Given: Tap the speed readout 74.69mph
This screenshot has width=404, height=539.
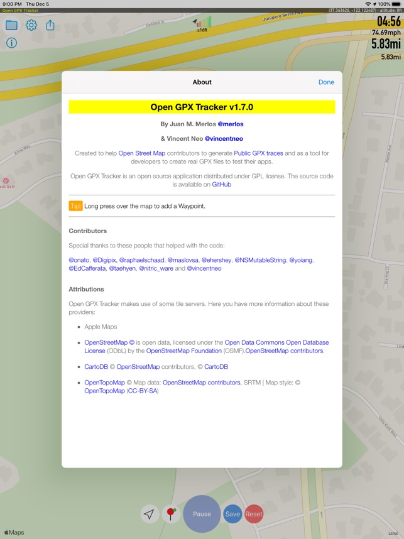Looking at the screenshot, I should 386,33.
